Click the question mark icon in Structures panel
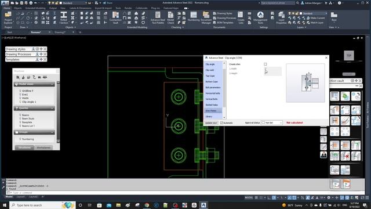 [x=34, y=77]
